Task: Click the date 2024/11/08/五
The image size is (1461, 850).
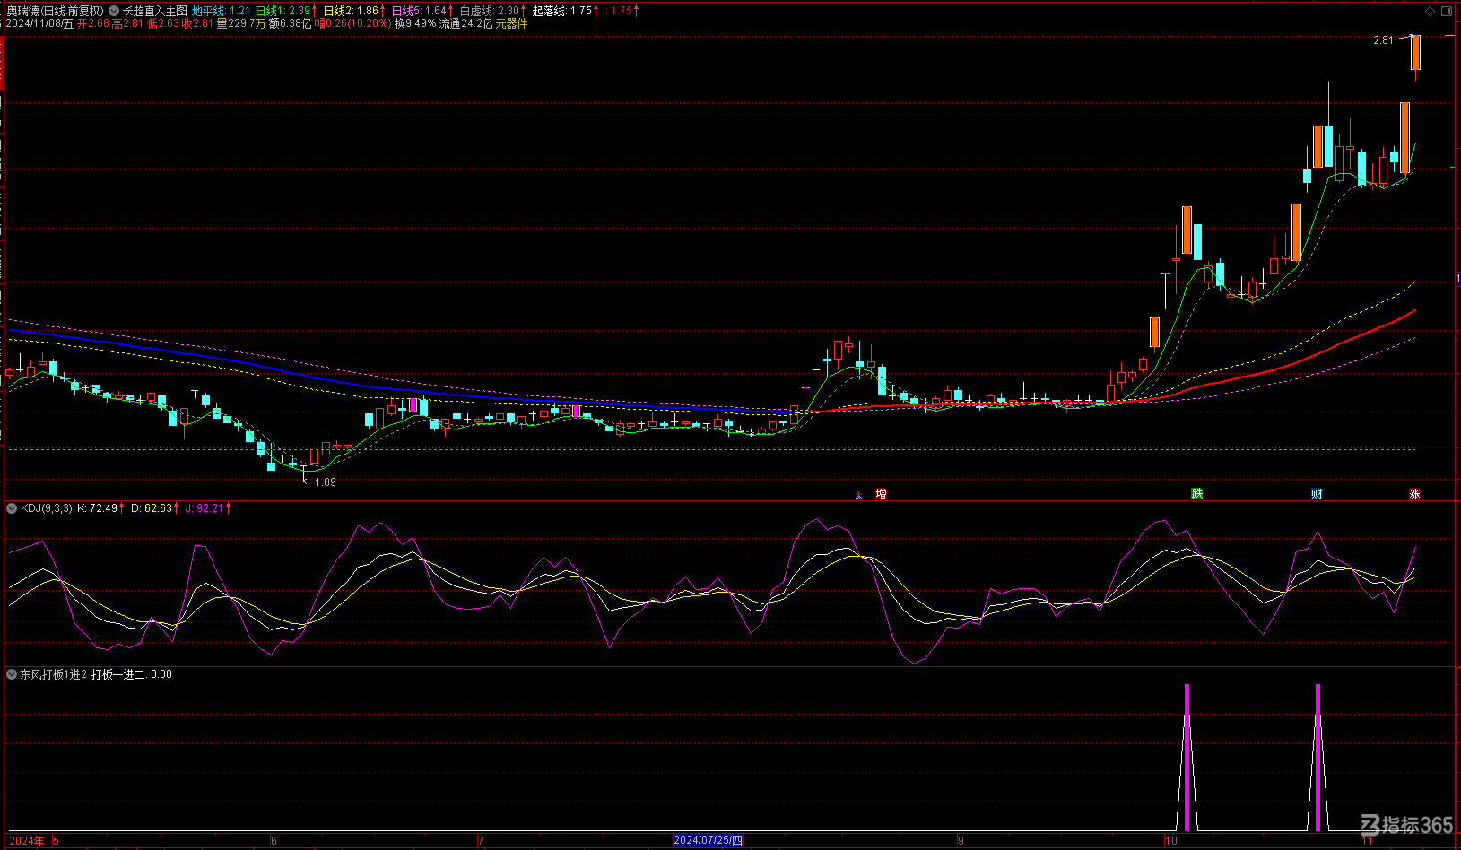Action: tap(39, 23)
